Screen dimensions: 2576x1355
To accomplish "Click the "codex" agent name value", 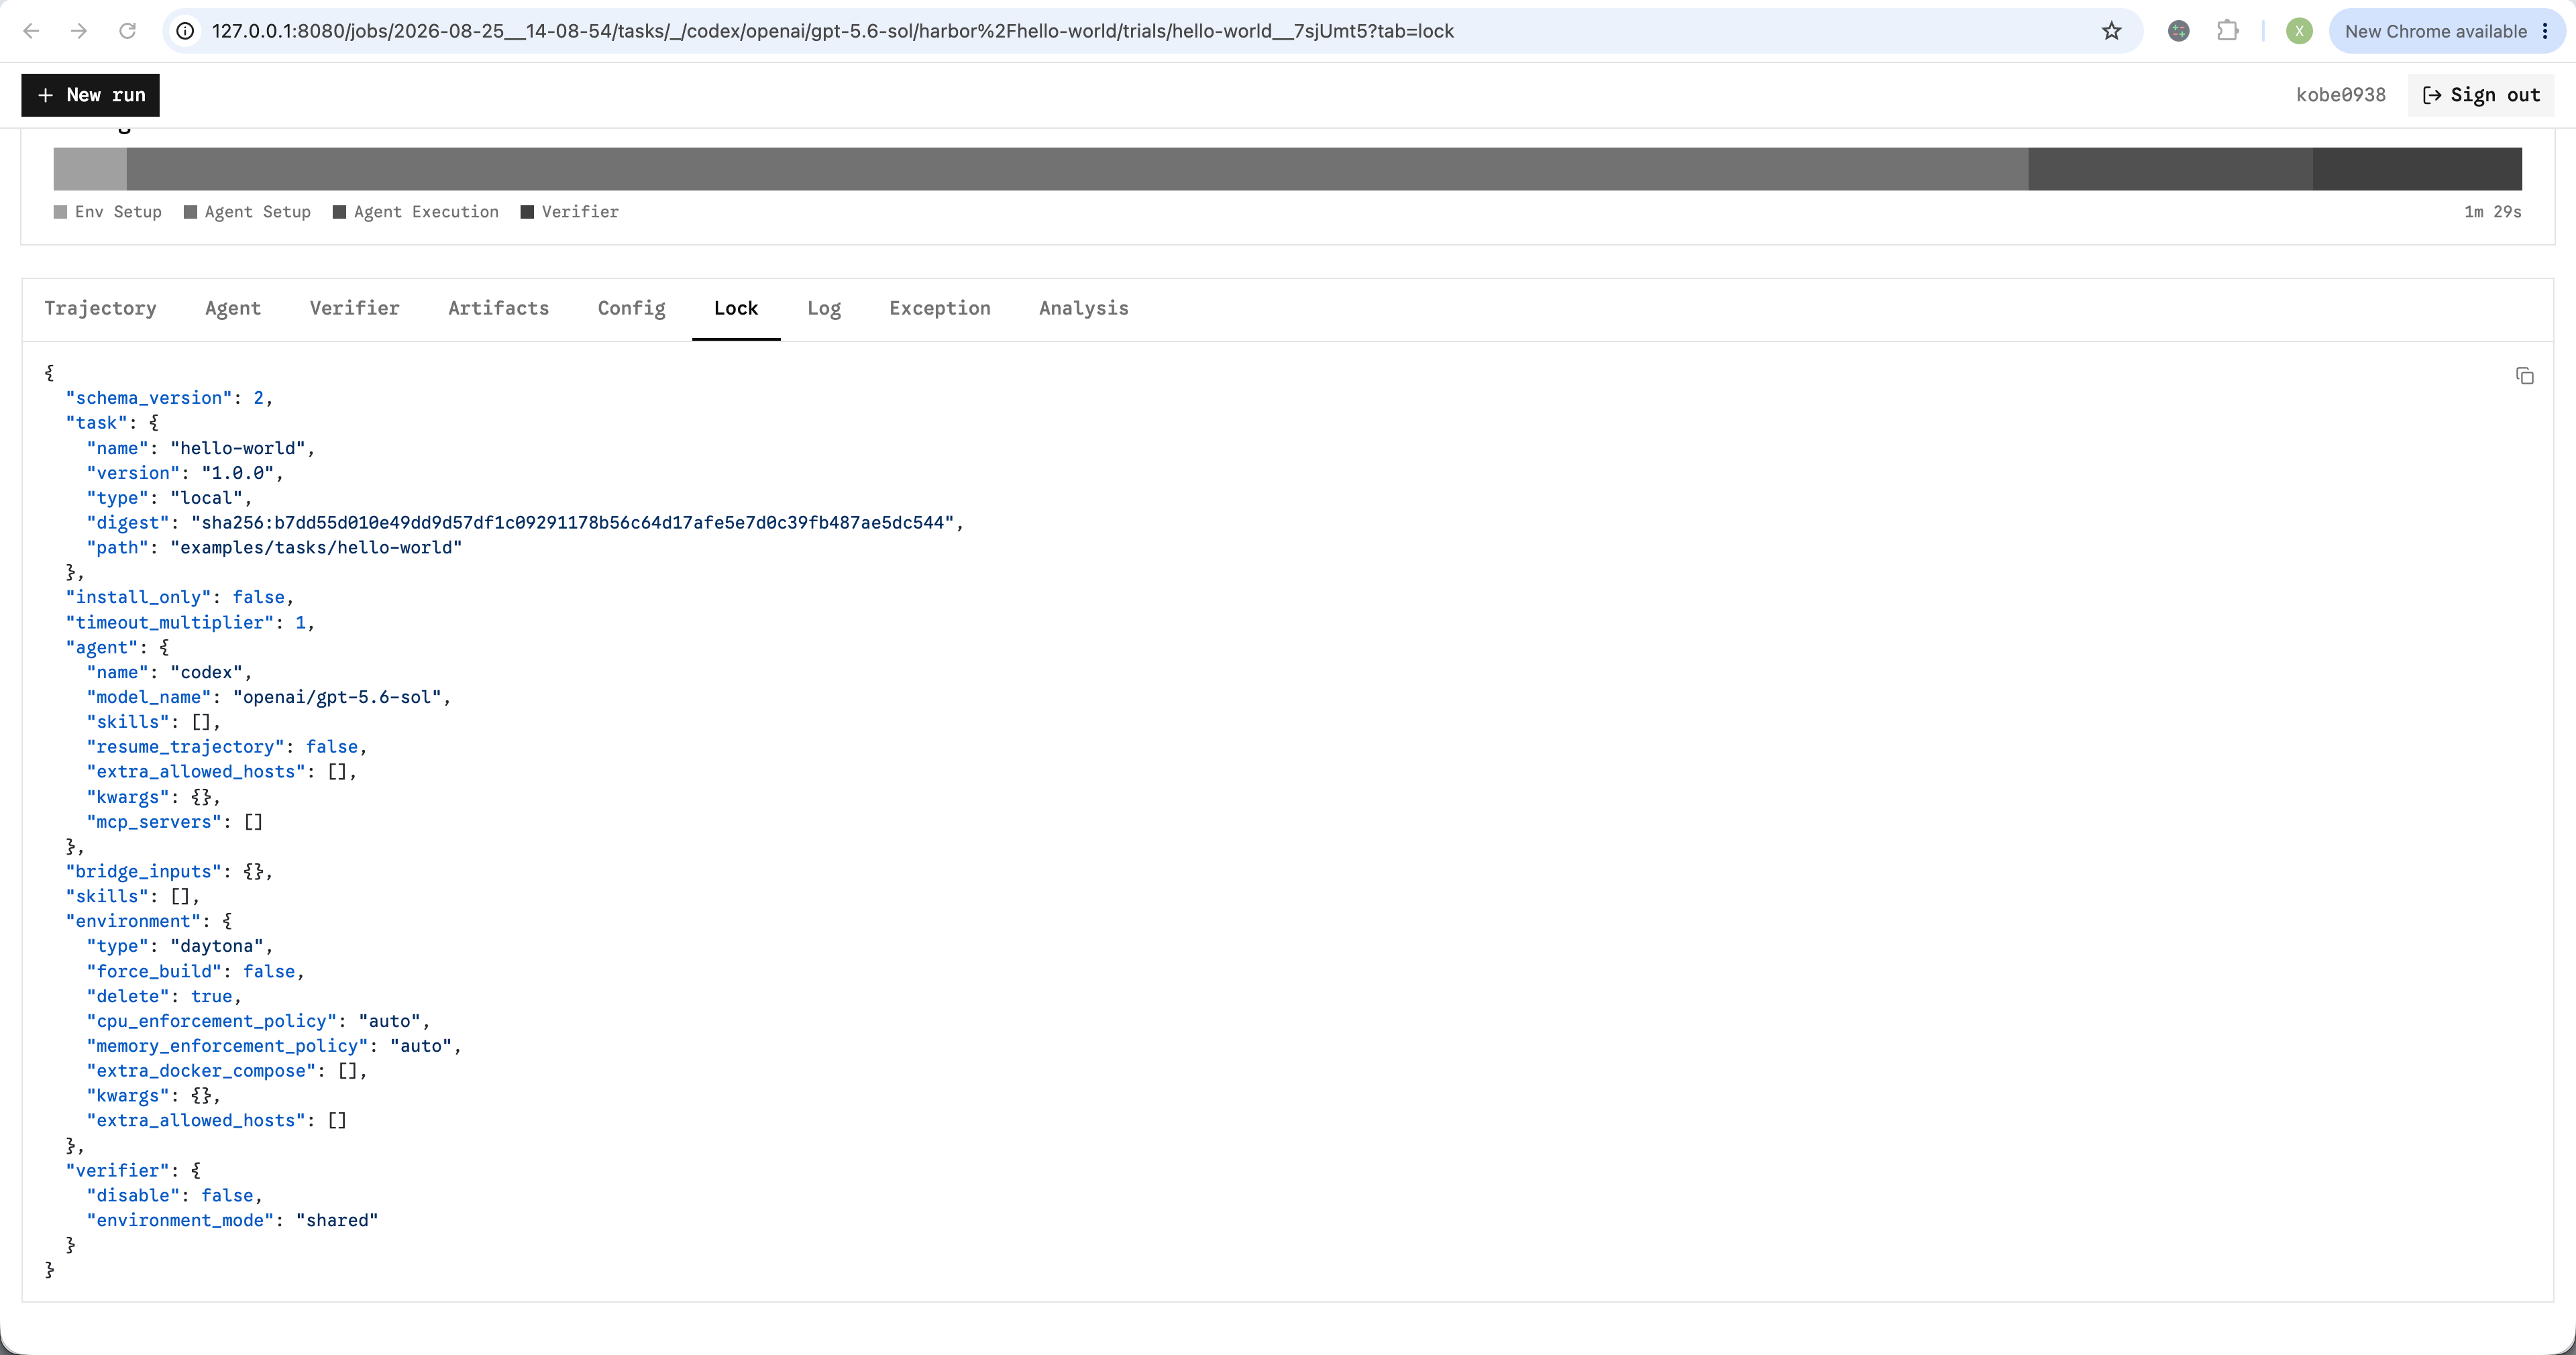I will (x=206, y=672).
